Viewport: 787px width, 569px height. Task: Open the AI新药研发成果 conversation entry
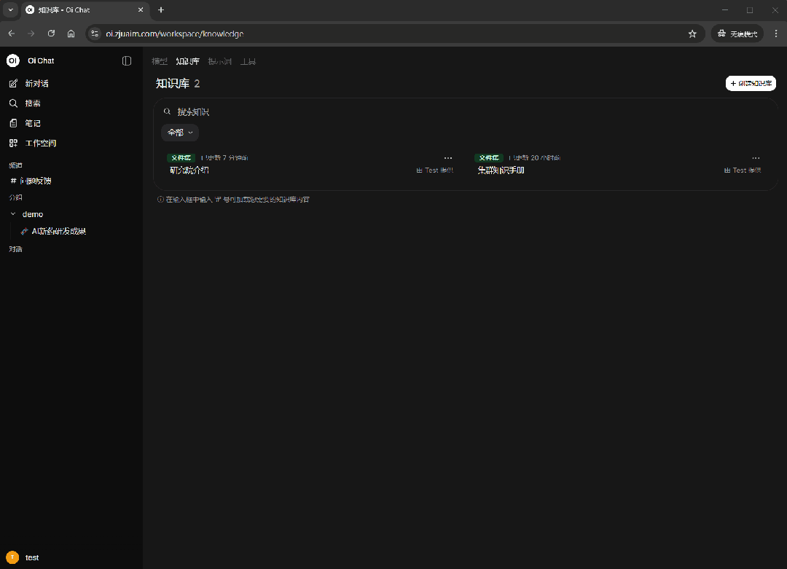54,231
